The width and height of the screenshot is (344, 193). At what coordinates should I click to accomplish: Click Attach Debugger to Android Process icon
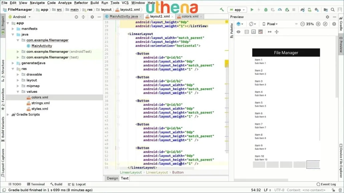point(287,10)
